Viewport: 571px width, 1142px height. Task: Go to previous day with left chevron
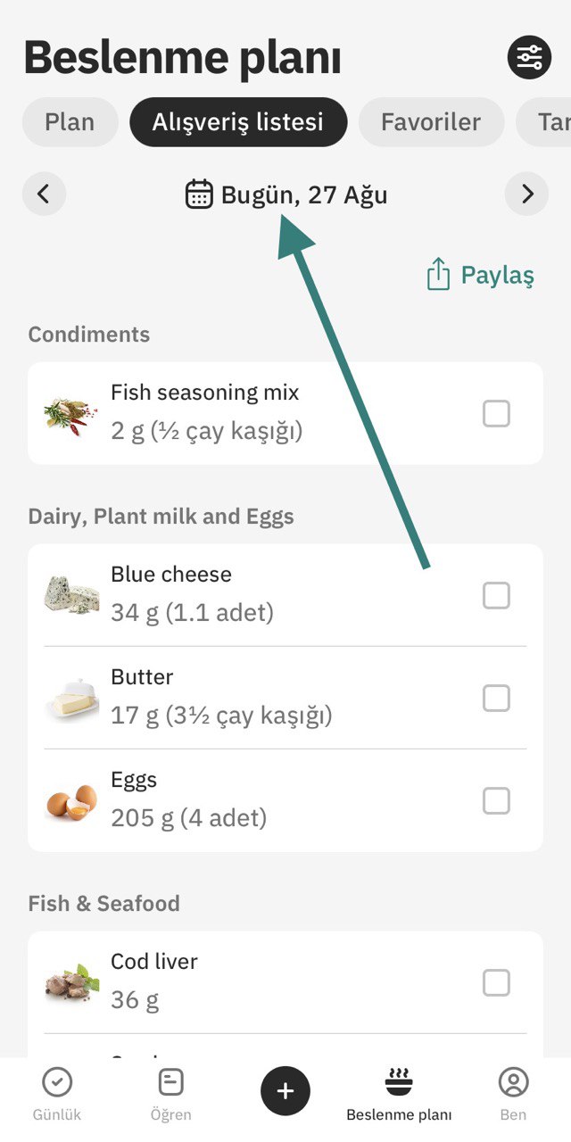pos(44,194)
